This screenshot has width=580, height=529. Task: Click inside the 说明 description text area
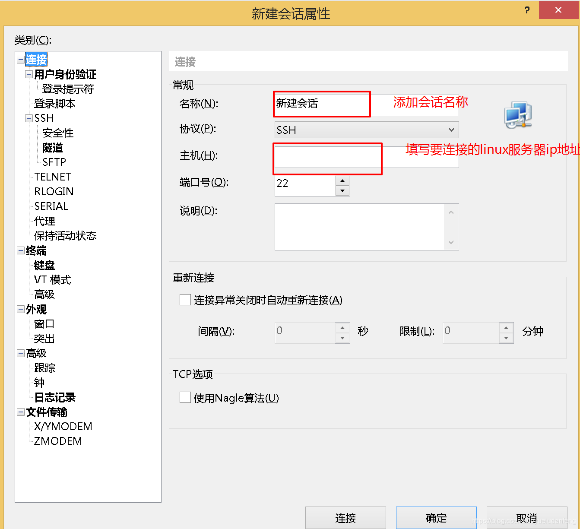tap(359, 227)
